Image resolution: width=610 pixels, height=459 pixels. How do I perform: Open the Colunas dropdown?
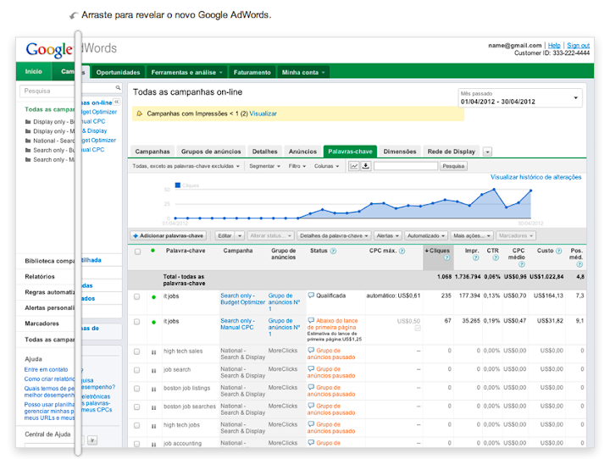pos(326,166)
